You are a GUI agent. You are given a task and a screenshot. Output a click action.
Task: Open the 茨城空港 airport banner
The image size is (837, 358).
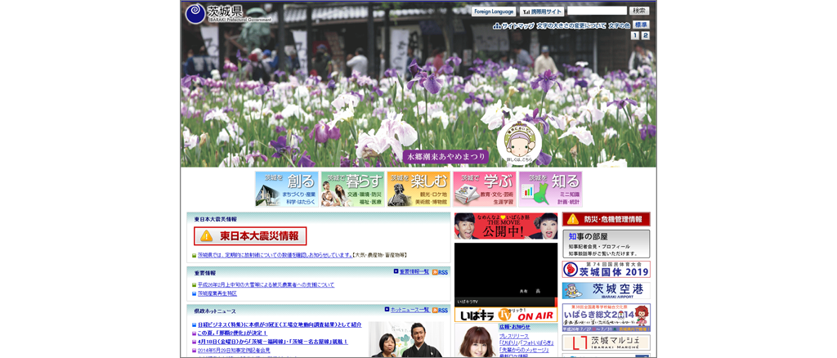(606, 290)
